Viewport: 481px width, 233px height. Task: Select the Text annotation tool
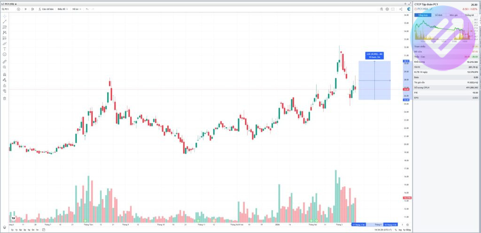[x=5, y=49]
